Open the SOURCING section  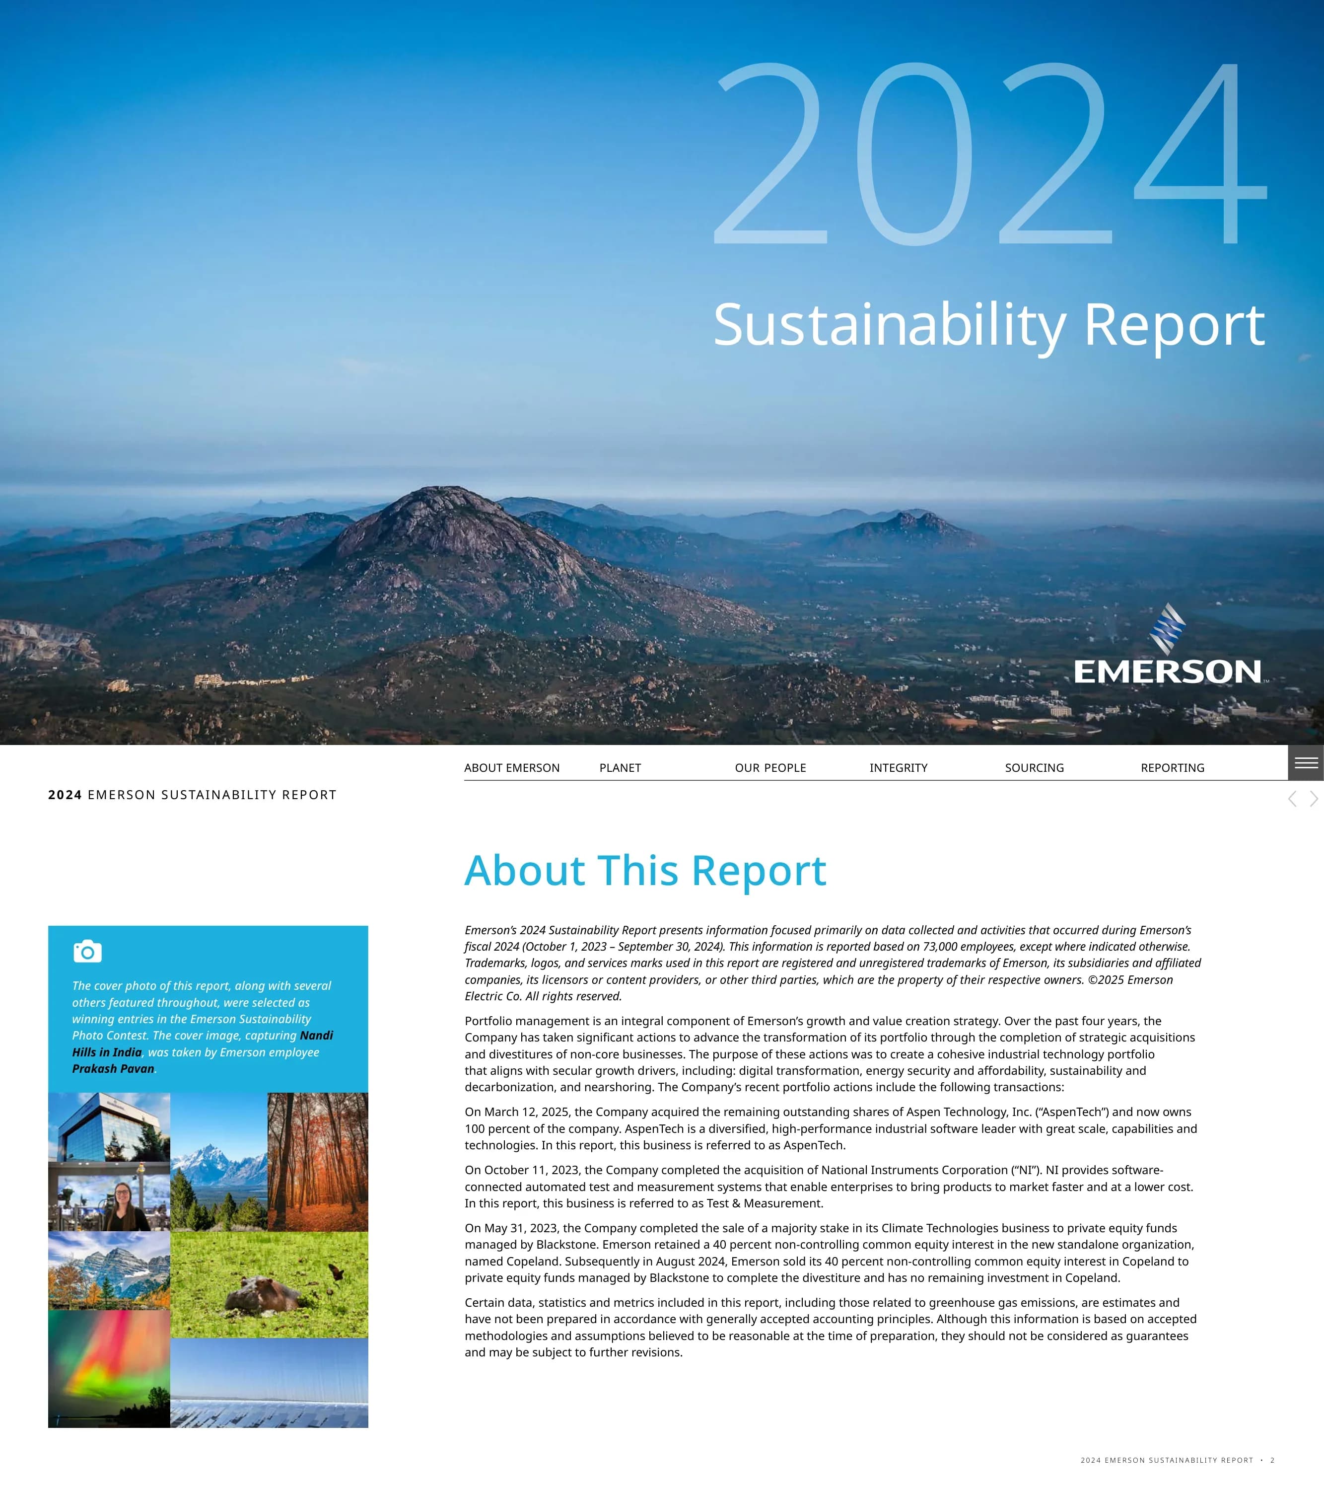[1034, 767]
